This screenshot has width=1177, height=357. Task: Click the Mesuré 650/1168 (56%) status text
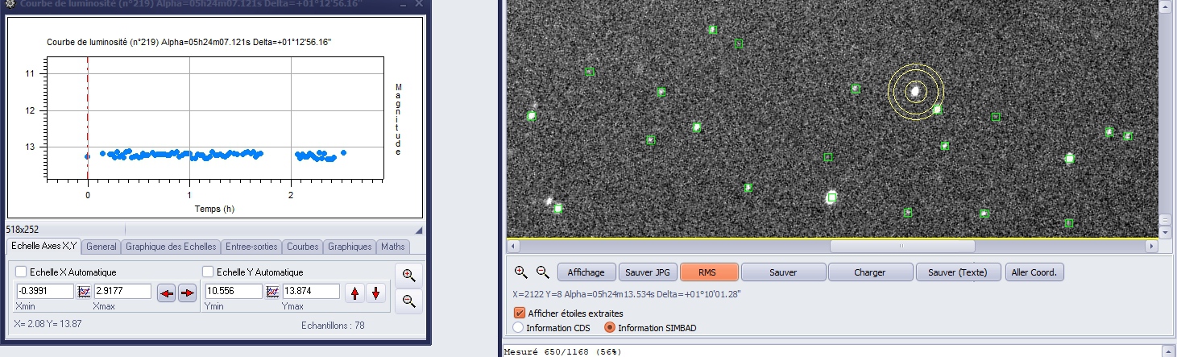[564, 351]
